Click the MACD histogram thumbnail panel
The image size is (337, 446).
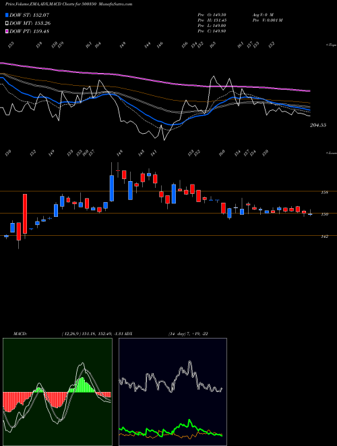[x=57, y=392]
